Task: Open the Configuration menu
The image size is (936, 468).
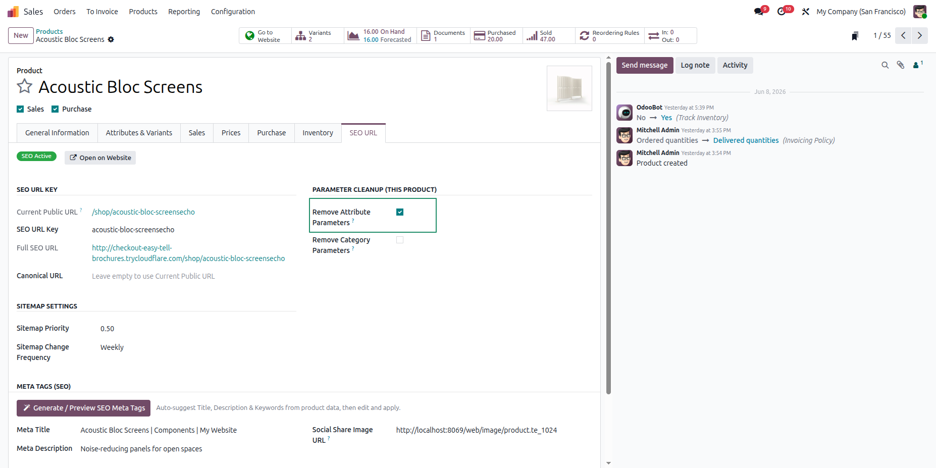Action: (233, 12)
